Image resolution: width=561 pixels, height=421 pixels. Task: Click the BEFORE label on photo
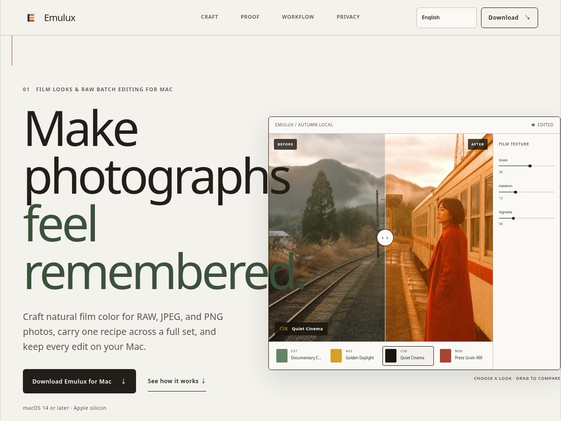285,144
